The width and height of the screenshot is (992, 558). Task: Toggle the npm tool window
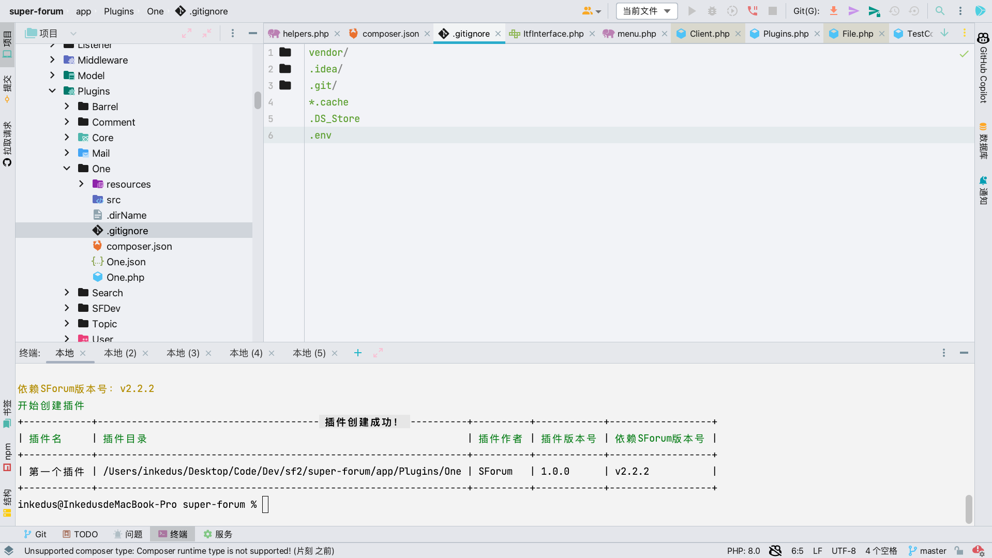(x=7, y=457)
